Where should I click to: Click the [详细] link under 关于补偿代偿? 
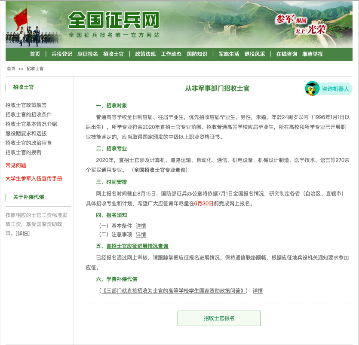[x=22, y=234]
